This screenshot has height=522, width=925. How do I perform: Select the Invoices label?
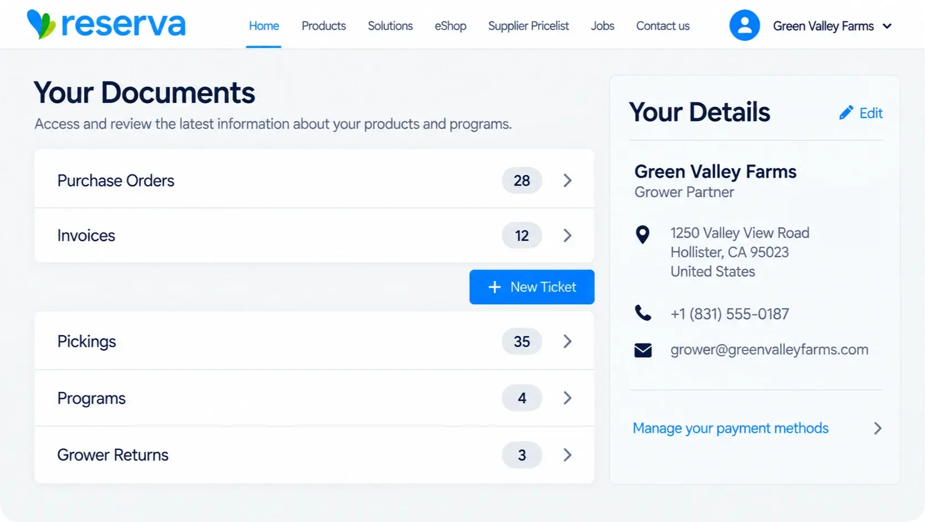86,236
